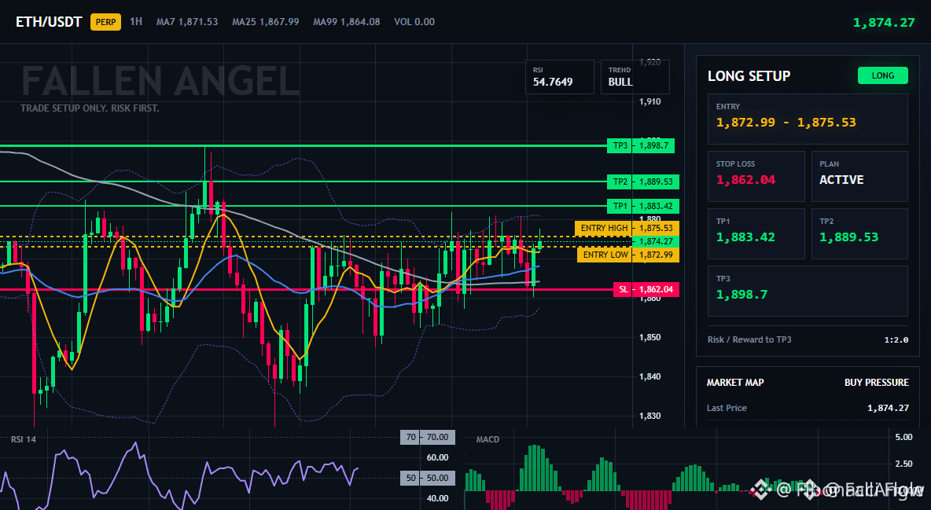931x510 pixels.
Task: Click the SL 1,862.04 chart label
Action: point(646,289)
